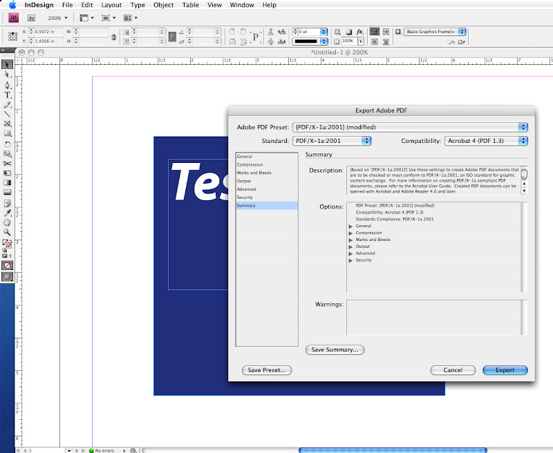Expand the Compression options triangle
The width and height of the screenshot is (553, 453).
tap(350, 233)
